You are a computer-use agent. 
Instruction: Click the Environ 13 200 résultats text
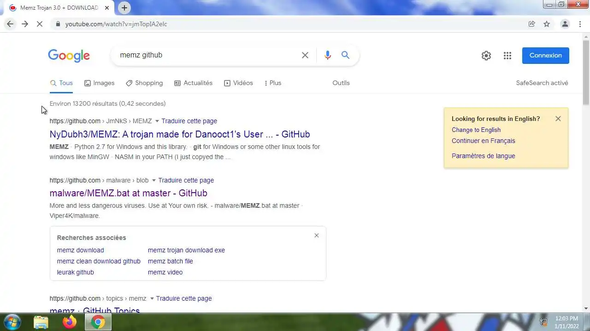tap(107, 104)
